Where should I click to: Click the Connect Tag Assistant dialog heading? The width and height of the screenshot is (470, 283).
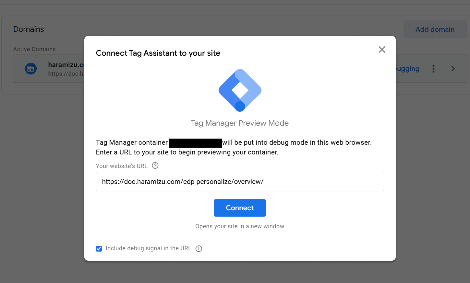coord(158,53)
